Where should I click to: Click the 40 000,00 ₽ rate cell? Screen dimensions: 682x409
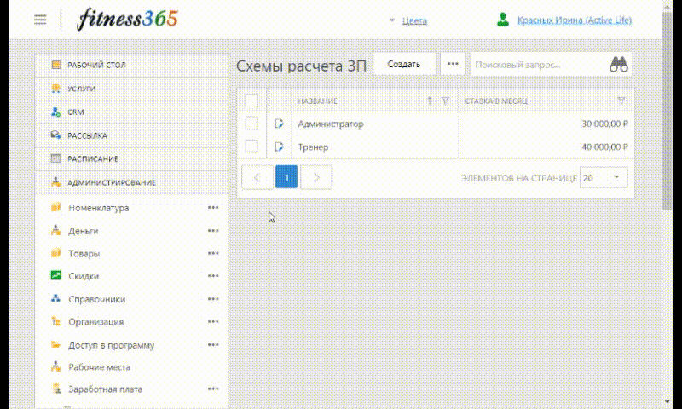[x=546, y=147]
